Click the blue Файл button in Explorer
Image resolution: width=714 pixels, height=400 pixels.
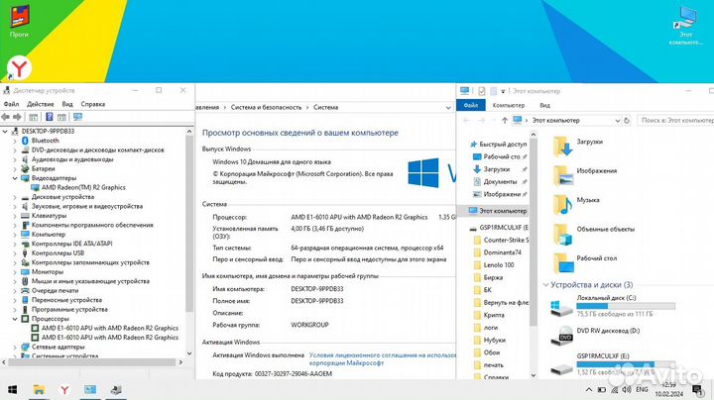coord(470,105)
